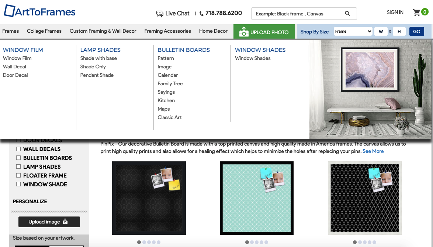433x247 pixels.
Task: Click the search magnifier icon
Action: click(347, 14)
